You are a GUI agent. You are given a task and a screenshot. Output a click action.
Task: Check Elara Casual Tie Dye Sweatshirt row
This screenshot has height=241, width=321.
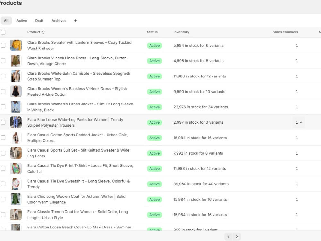pos(3,183)
